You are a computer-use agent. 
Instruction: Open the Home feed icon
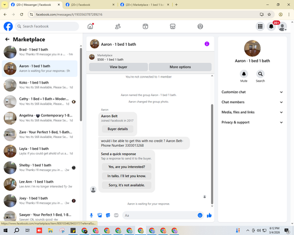(91, 26)
